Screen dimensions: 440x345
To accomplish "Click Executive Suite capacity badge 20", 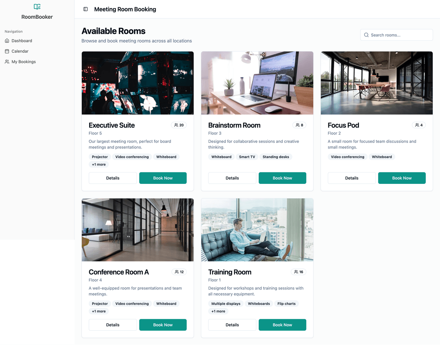I will point(179,125).
